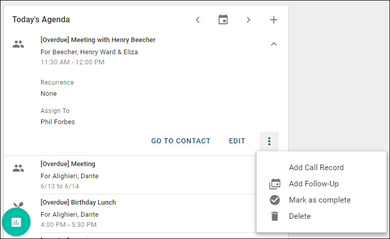Image resolution: width=390 pixels, height=239 pixels.
Task: Select Add Call Record from menu
Action: point(316,168)
